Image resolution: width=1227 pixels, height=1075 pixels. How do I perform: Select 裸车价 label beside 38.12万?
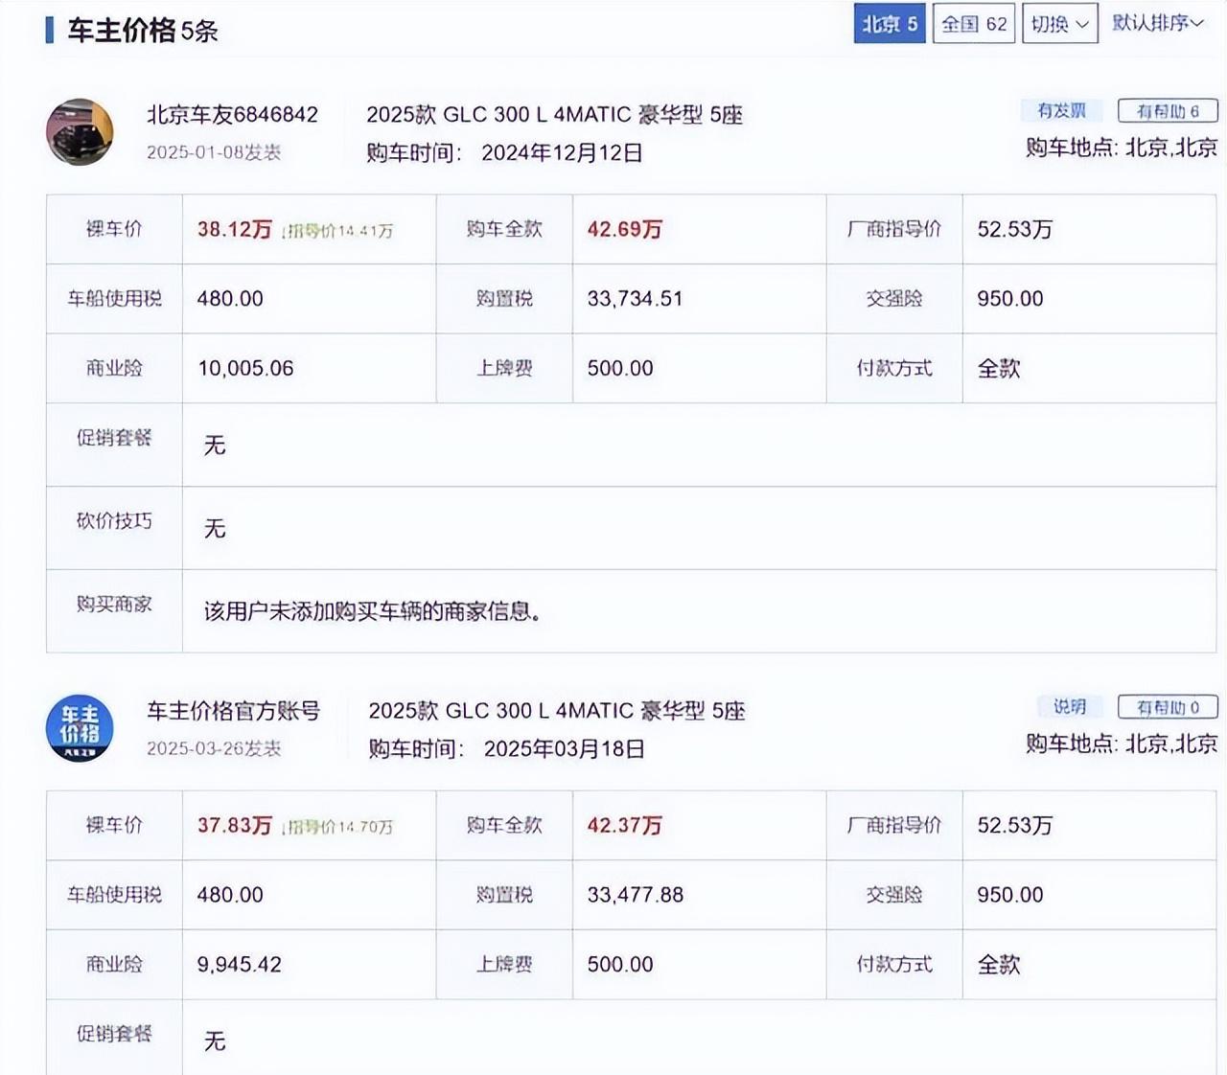click(x=114, y=229)
